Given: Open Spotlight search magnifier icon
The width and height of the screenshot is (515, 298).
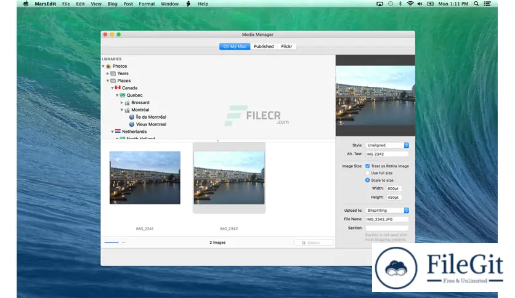Looking at the screenshot, I should (x=476, y=4).
